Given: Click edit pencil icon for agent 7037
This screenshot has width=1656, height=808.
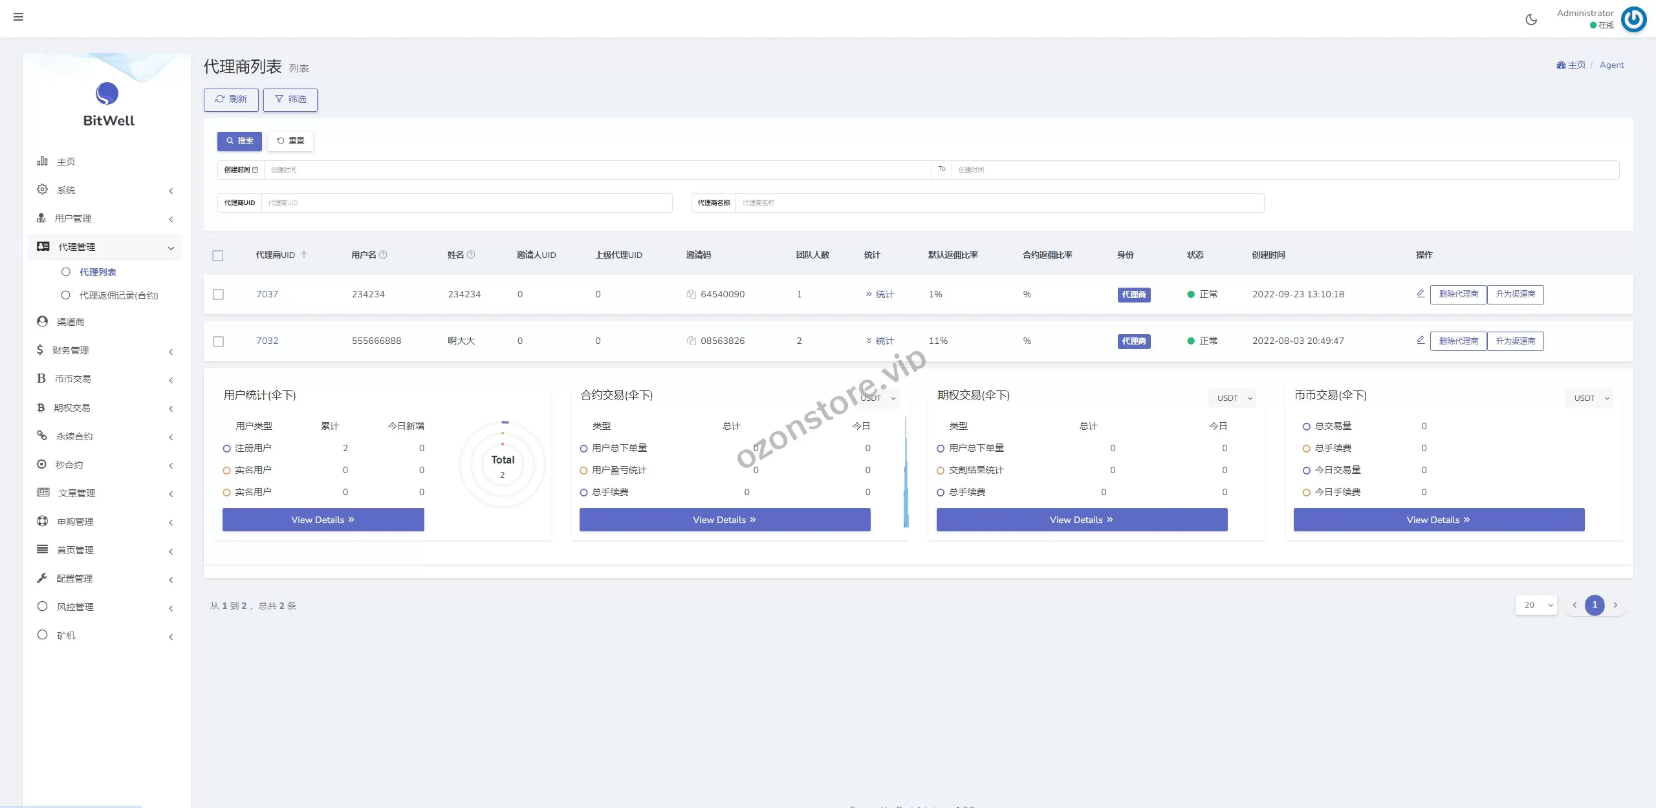Looking at the screenshot, I should coord(1421,293).
